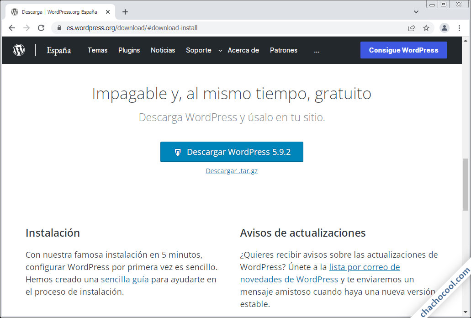Viewport: 471px width, 318px height.
Task: Click the Avisos de actualizaciones heading
Action: click(303, 233)
